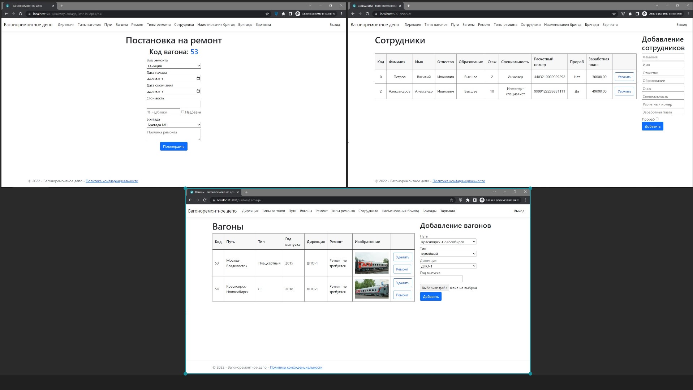Reload page in the Вагоны window
This screenshot has width=693, height=390.
205,200
